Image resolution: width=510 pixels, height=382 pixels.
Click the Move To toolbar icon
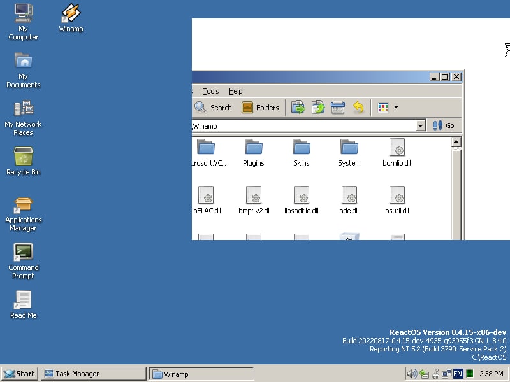(x=298, y=108)
